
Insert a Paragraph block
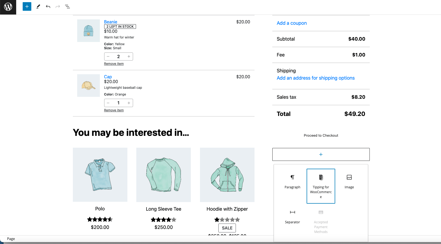pyautogui.click(x=292, y=181)
